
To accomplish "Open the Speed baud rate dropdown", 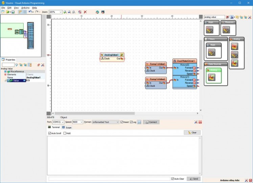I will coord(81,122).
